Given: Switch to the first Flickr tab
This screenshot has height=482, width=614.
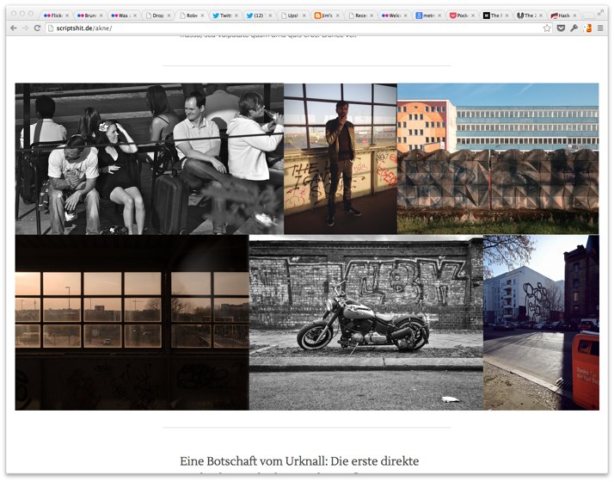Looking at the screenshot, I should pos(55,15).
